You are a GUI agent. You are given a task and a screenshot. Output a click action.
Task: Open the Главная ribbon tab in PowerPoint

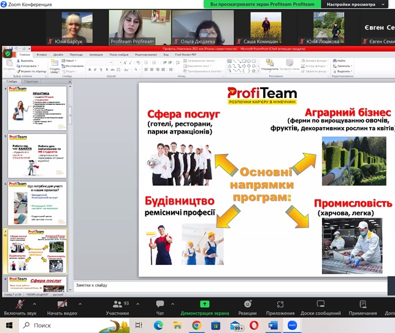pos(25,55)
